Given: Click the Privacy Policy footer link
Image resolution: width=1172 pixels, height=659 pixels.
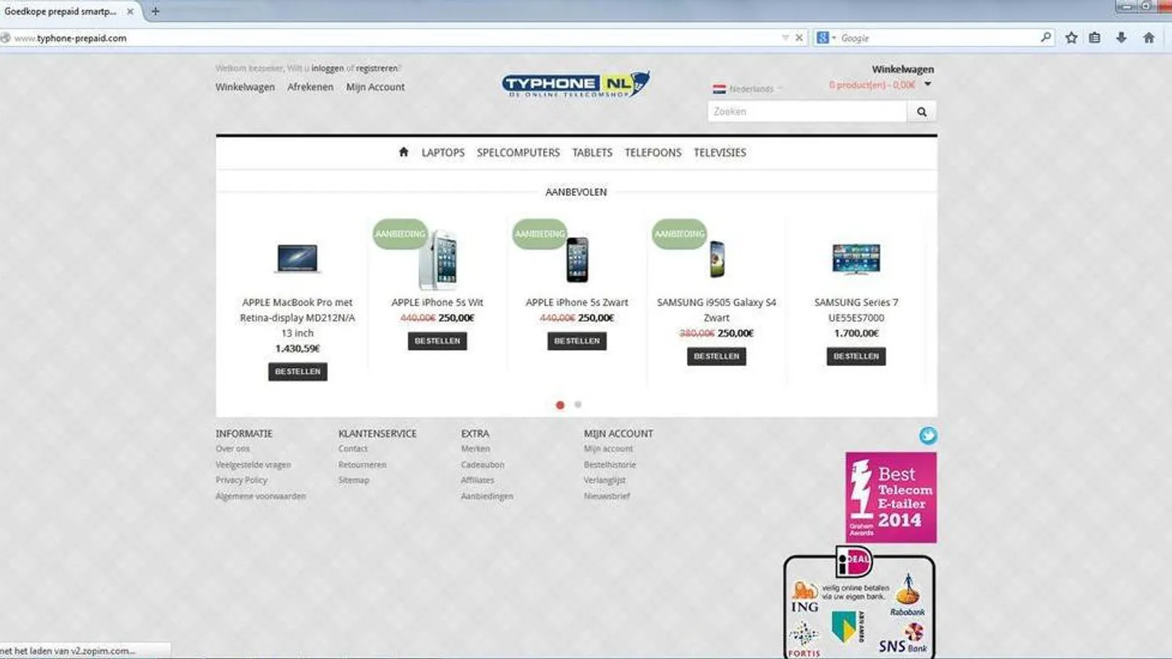Looking at the screenshot, I should pyautogui.click(x=241, y=481).
